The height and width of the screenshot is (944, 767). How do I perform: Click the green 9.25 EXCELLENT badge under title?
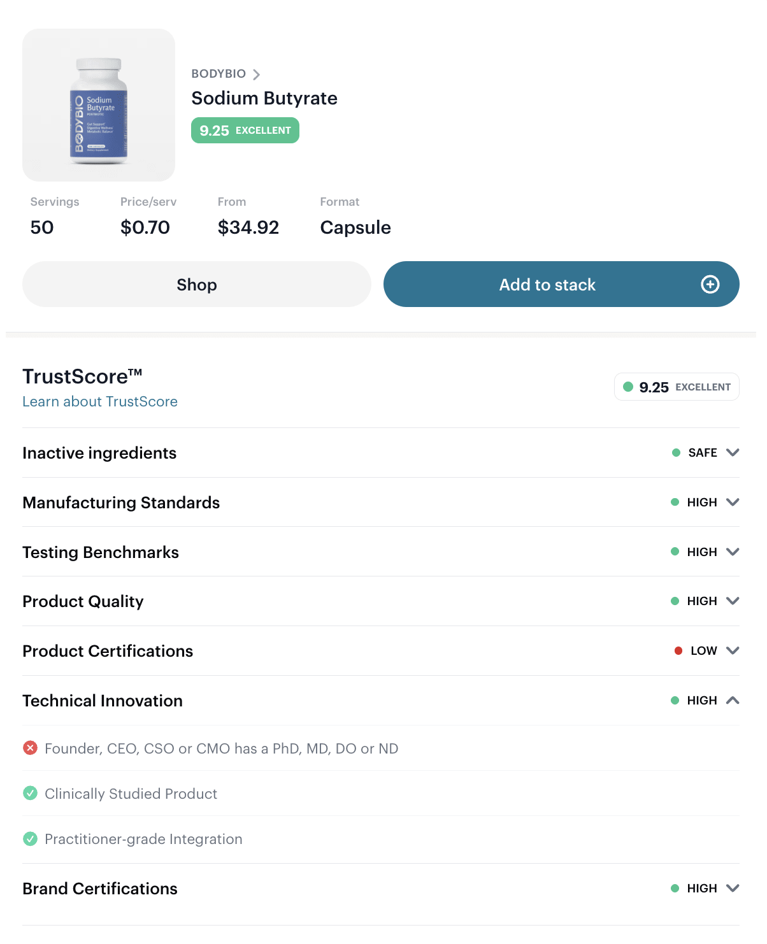[x=245, y=130]
